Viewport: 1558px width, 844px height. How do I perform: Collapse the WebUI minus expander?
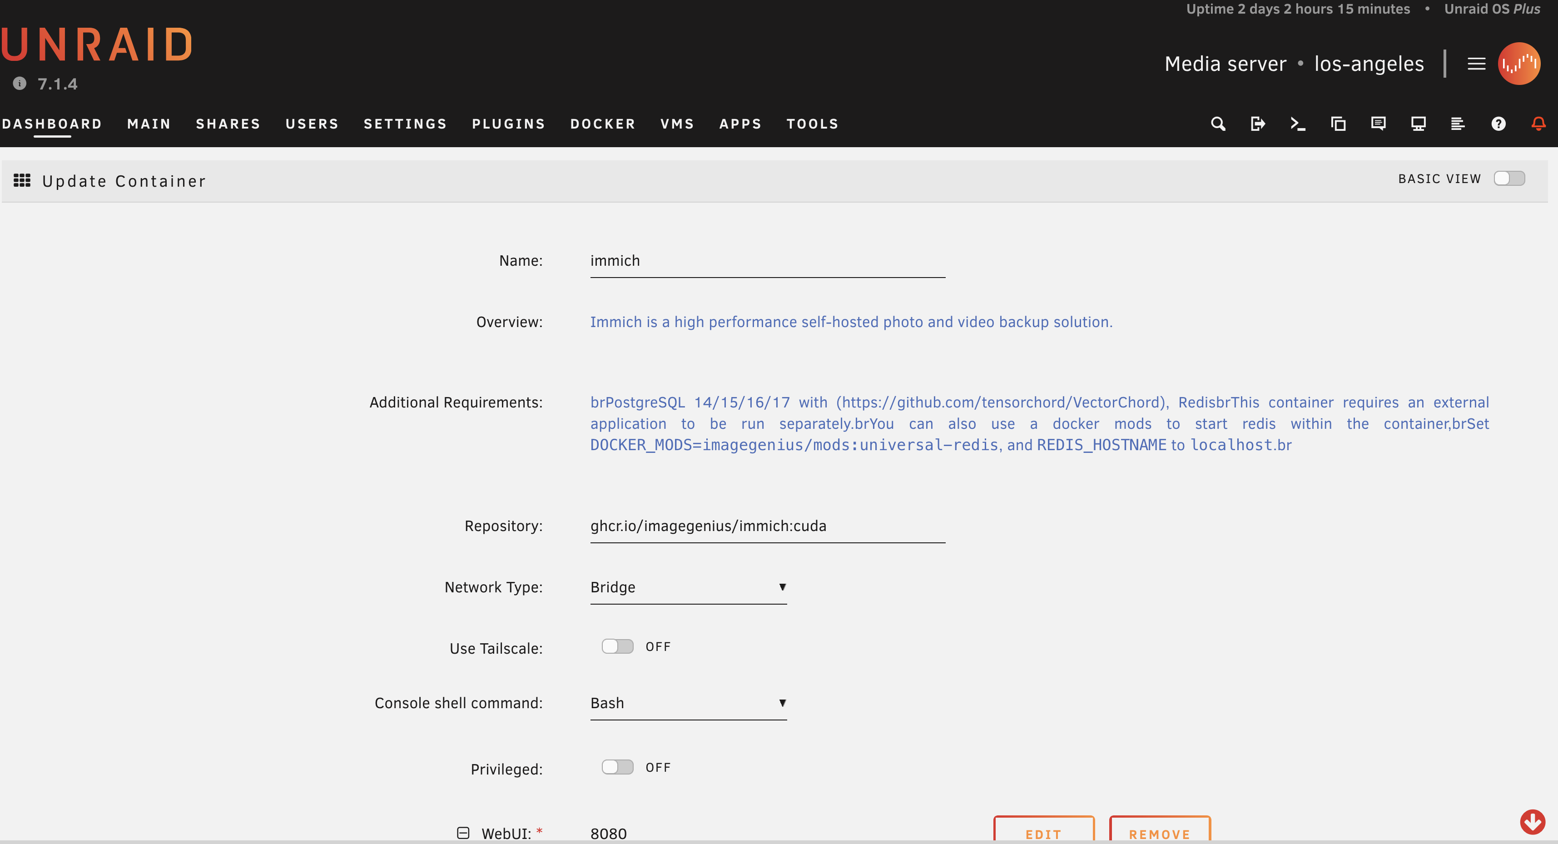click(463, 833)
